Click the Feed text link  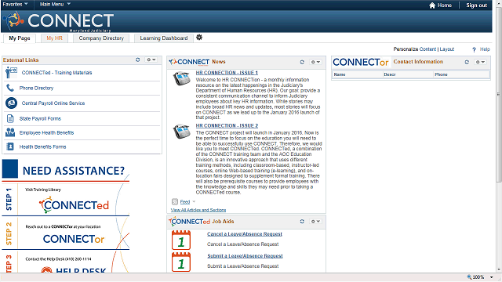coord(185,202)
